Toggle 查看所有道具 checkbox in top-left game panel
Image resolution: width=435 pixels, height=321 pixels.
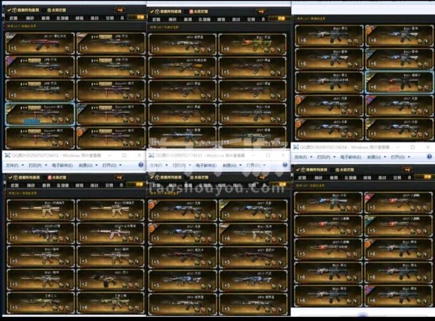[9, 10]
